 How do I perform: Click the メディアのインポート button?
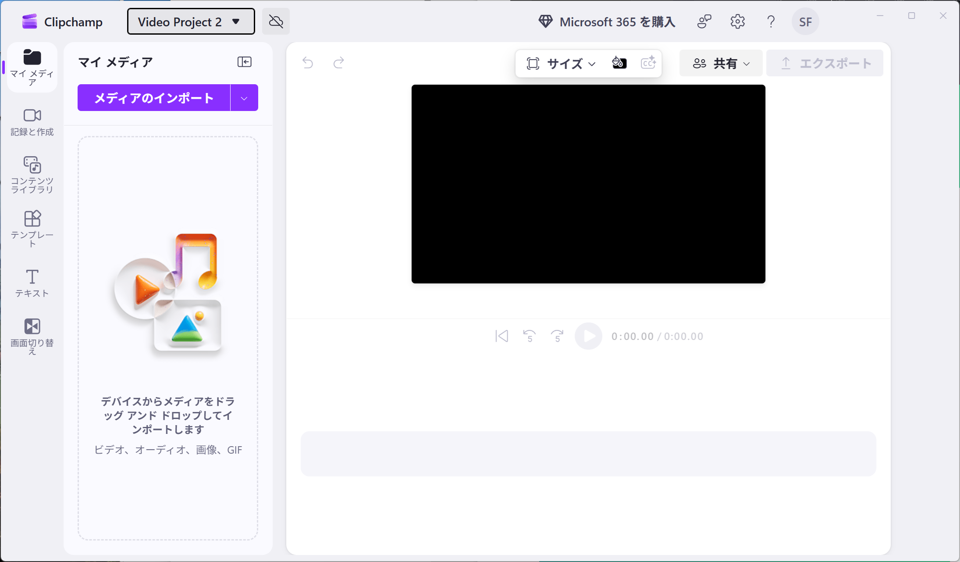point(154,98)
